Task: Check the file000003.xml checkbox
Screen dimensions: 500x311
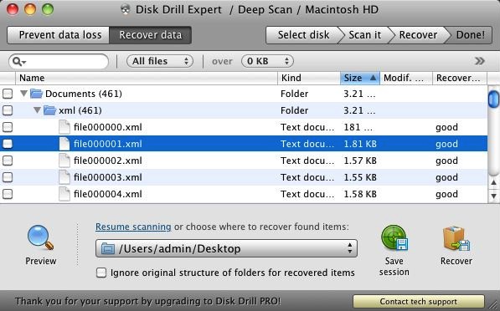Action: (8, 177)
